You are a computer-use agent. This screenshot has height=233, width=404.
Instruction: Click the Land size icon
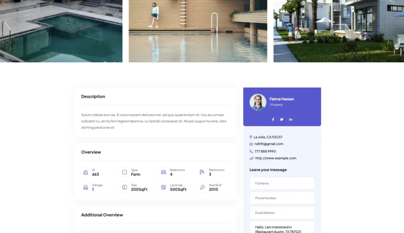click(x=163, y=187)
